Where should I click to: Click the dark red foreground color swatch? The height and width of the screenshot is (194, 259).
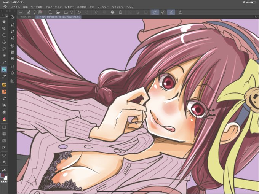3,175
